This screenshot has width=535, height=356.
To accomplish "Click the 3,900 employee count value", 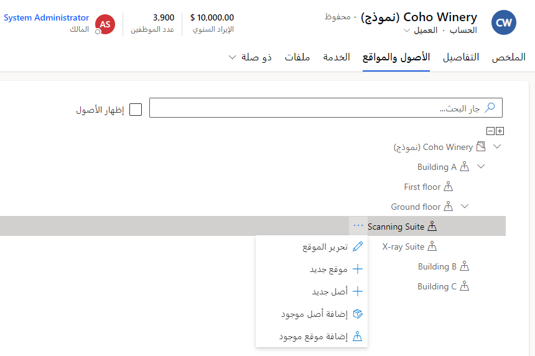I will pyautogui.click(x=164, y=17).
